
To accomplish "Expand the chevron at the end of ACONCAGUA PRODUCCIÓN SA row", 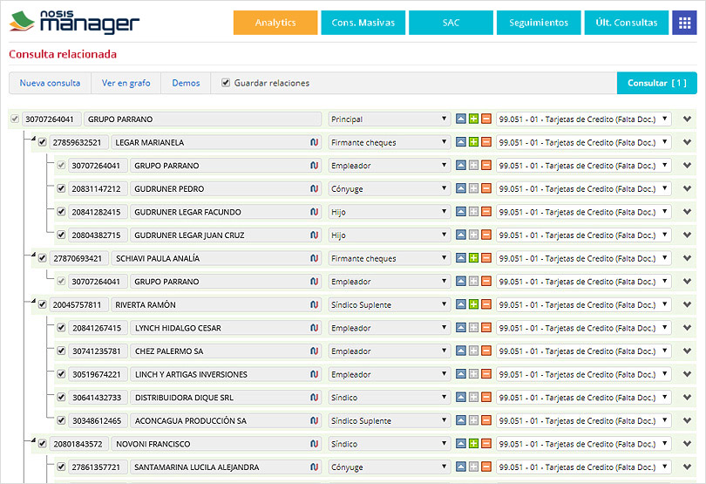I will (687, 420).
